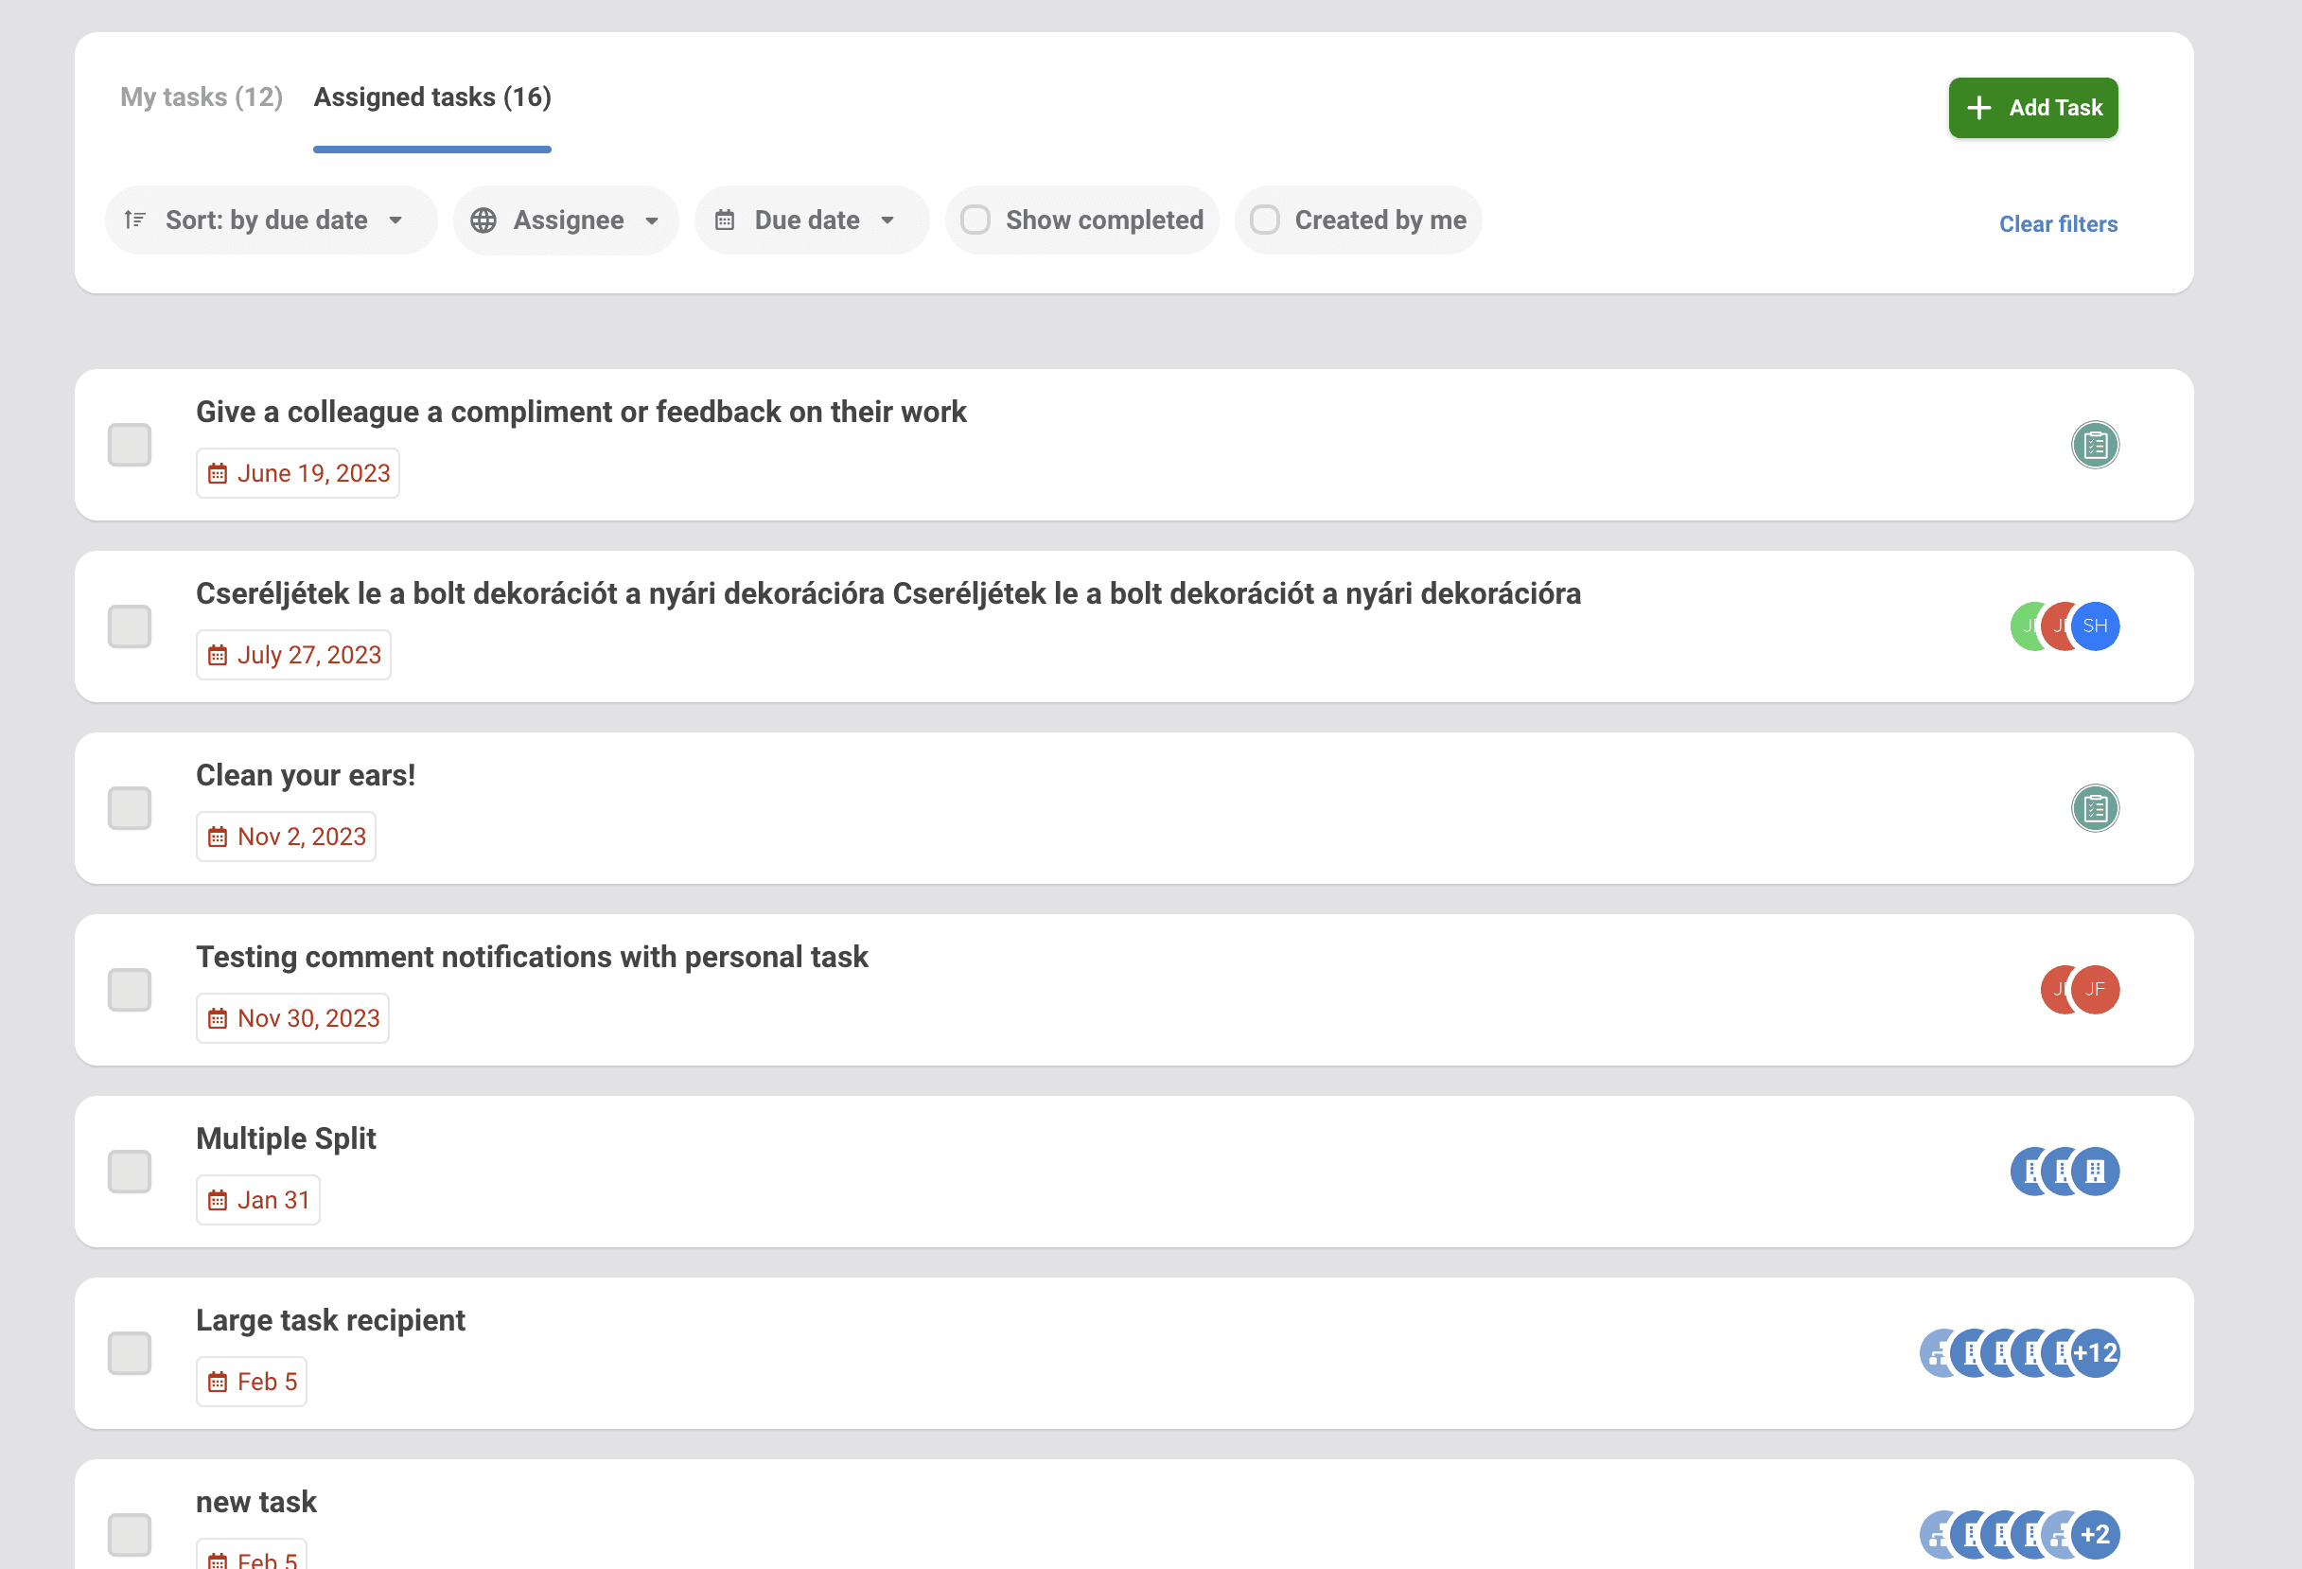The image size is (2302, 1569).
Task: Switch to the My tasks tab
Action: 202,97
